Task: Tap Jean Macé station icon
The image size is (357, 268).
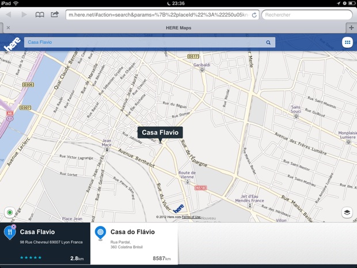Action: 107,150
